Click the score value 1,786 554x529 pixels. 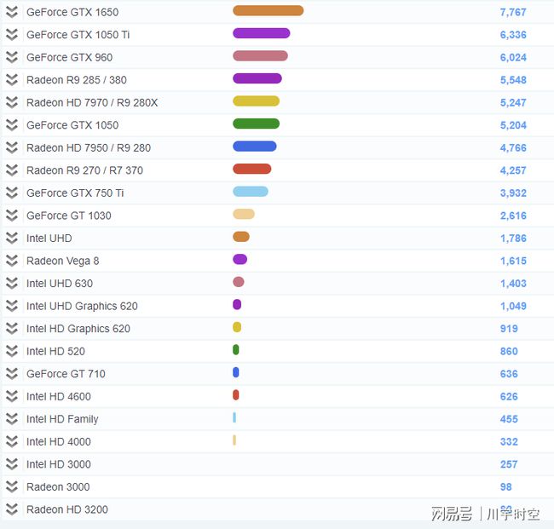tap(513, 239)
